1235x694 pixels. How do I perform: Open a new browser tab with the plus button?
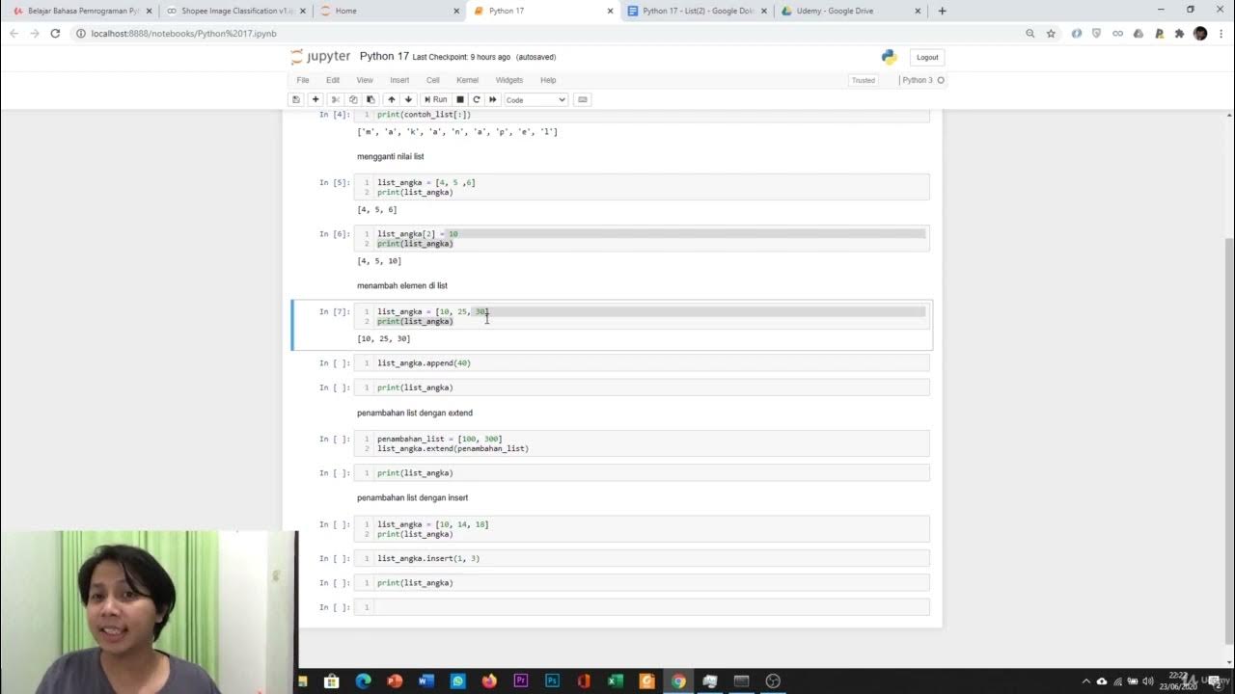pyautogui.click(x=943, y=11)
